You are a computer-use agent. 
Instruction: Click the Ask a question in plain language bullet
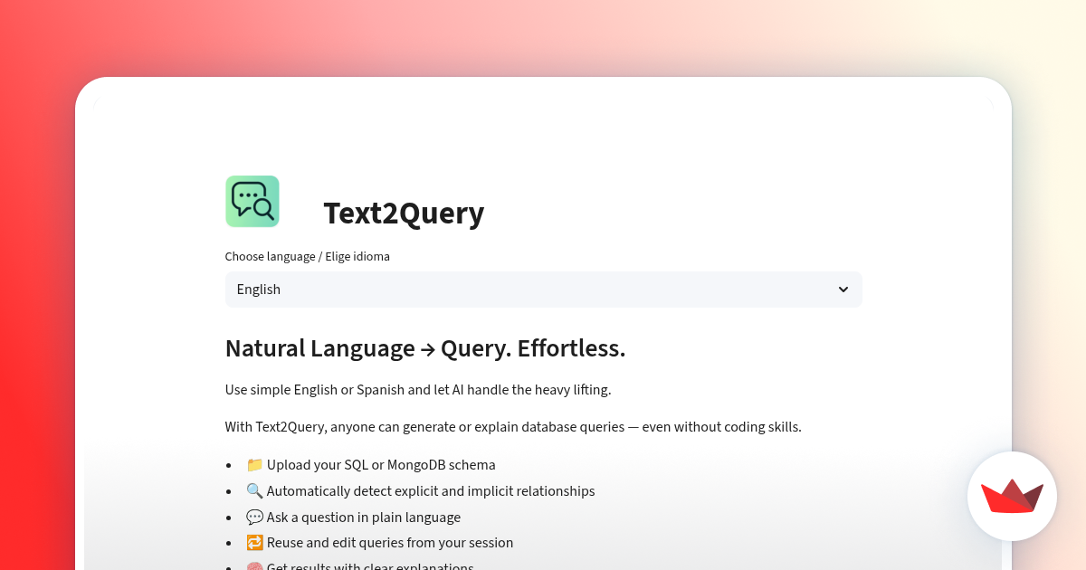point(364,517)
